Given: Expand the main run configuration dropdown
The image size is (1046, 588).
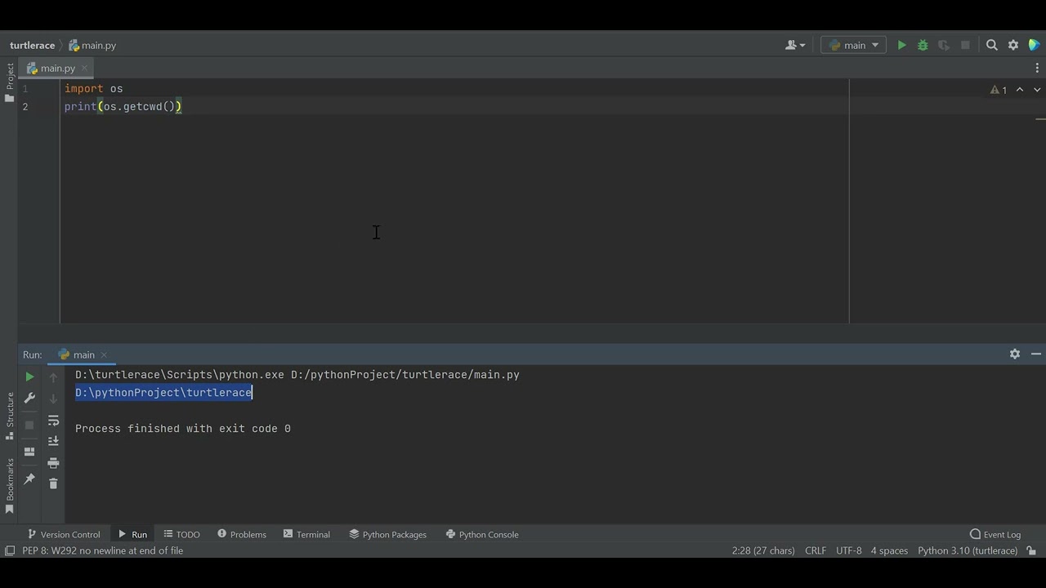Looking at the screenshot, I should coord(854,46).
